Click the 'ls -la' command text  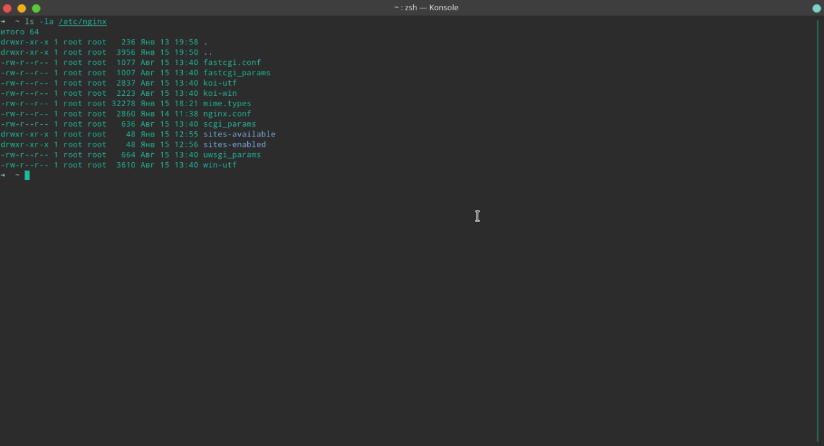point(39,21)
